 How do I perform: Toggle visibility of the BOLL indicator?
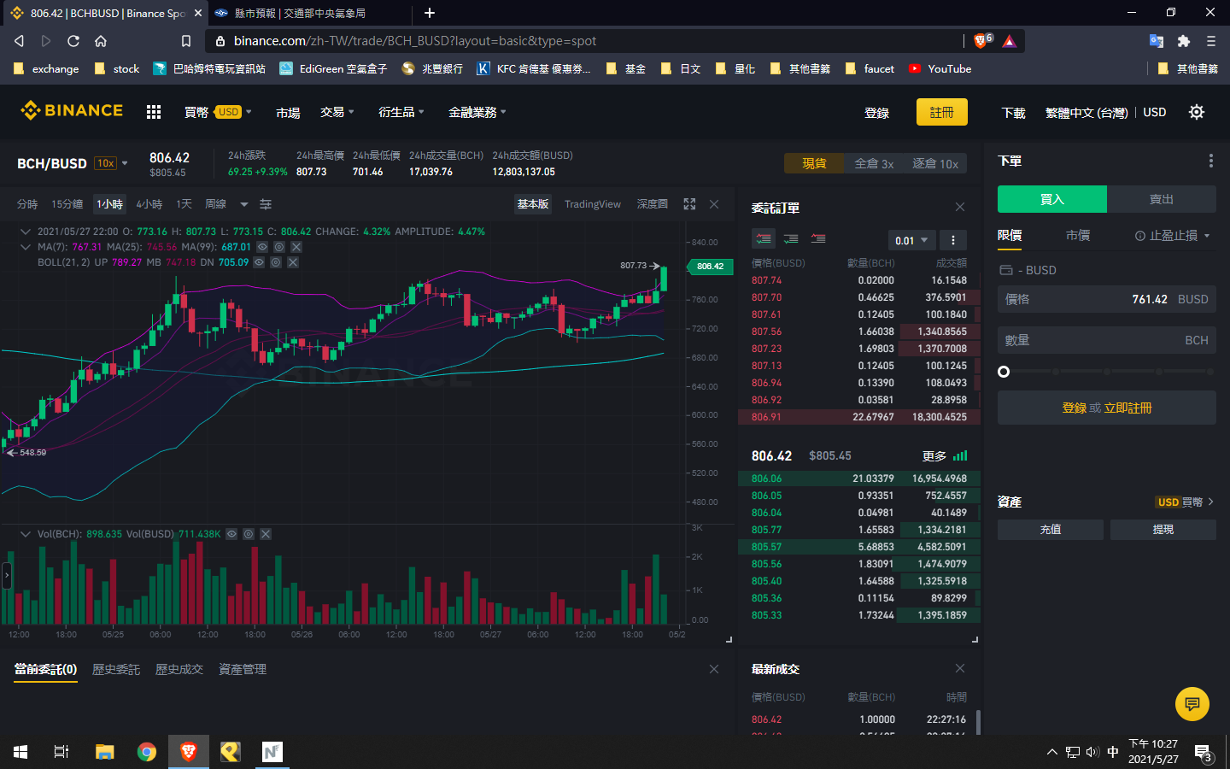tap(259, 262)
